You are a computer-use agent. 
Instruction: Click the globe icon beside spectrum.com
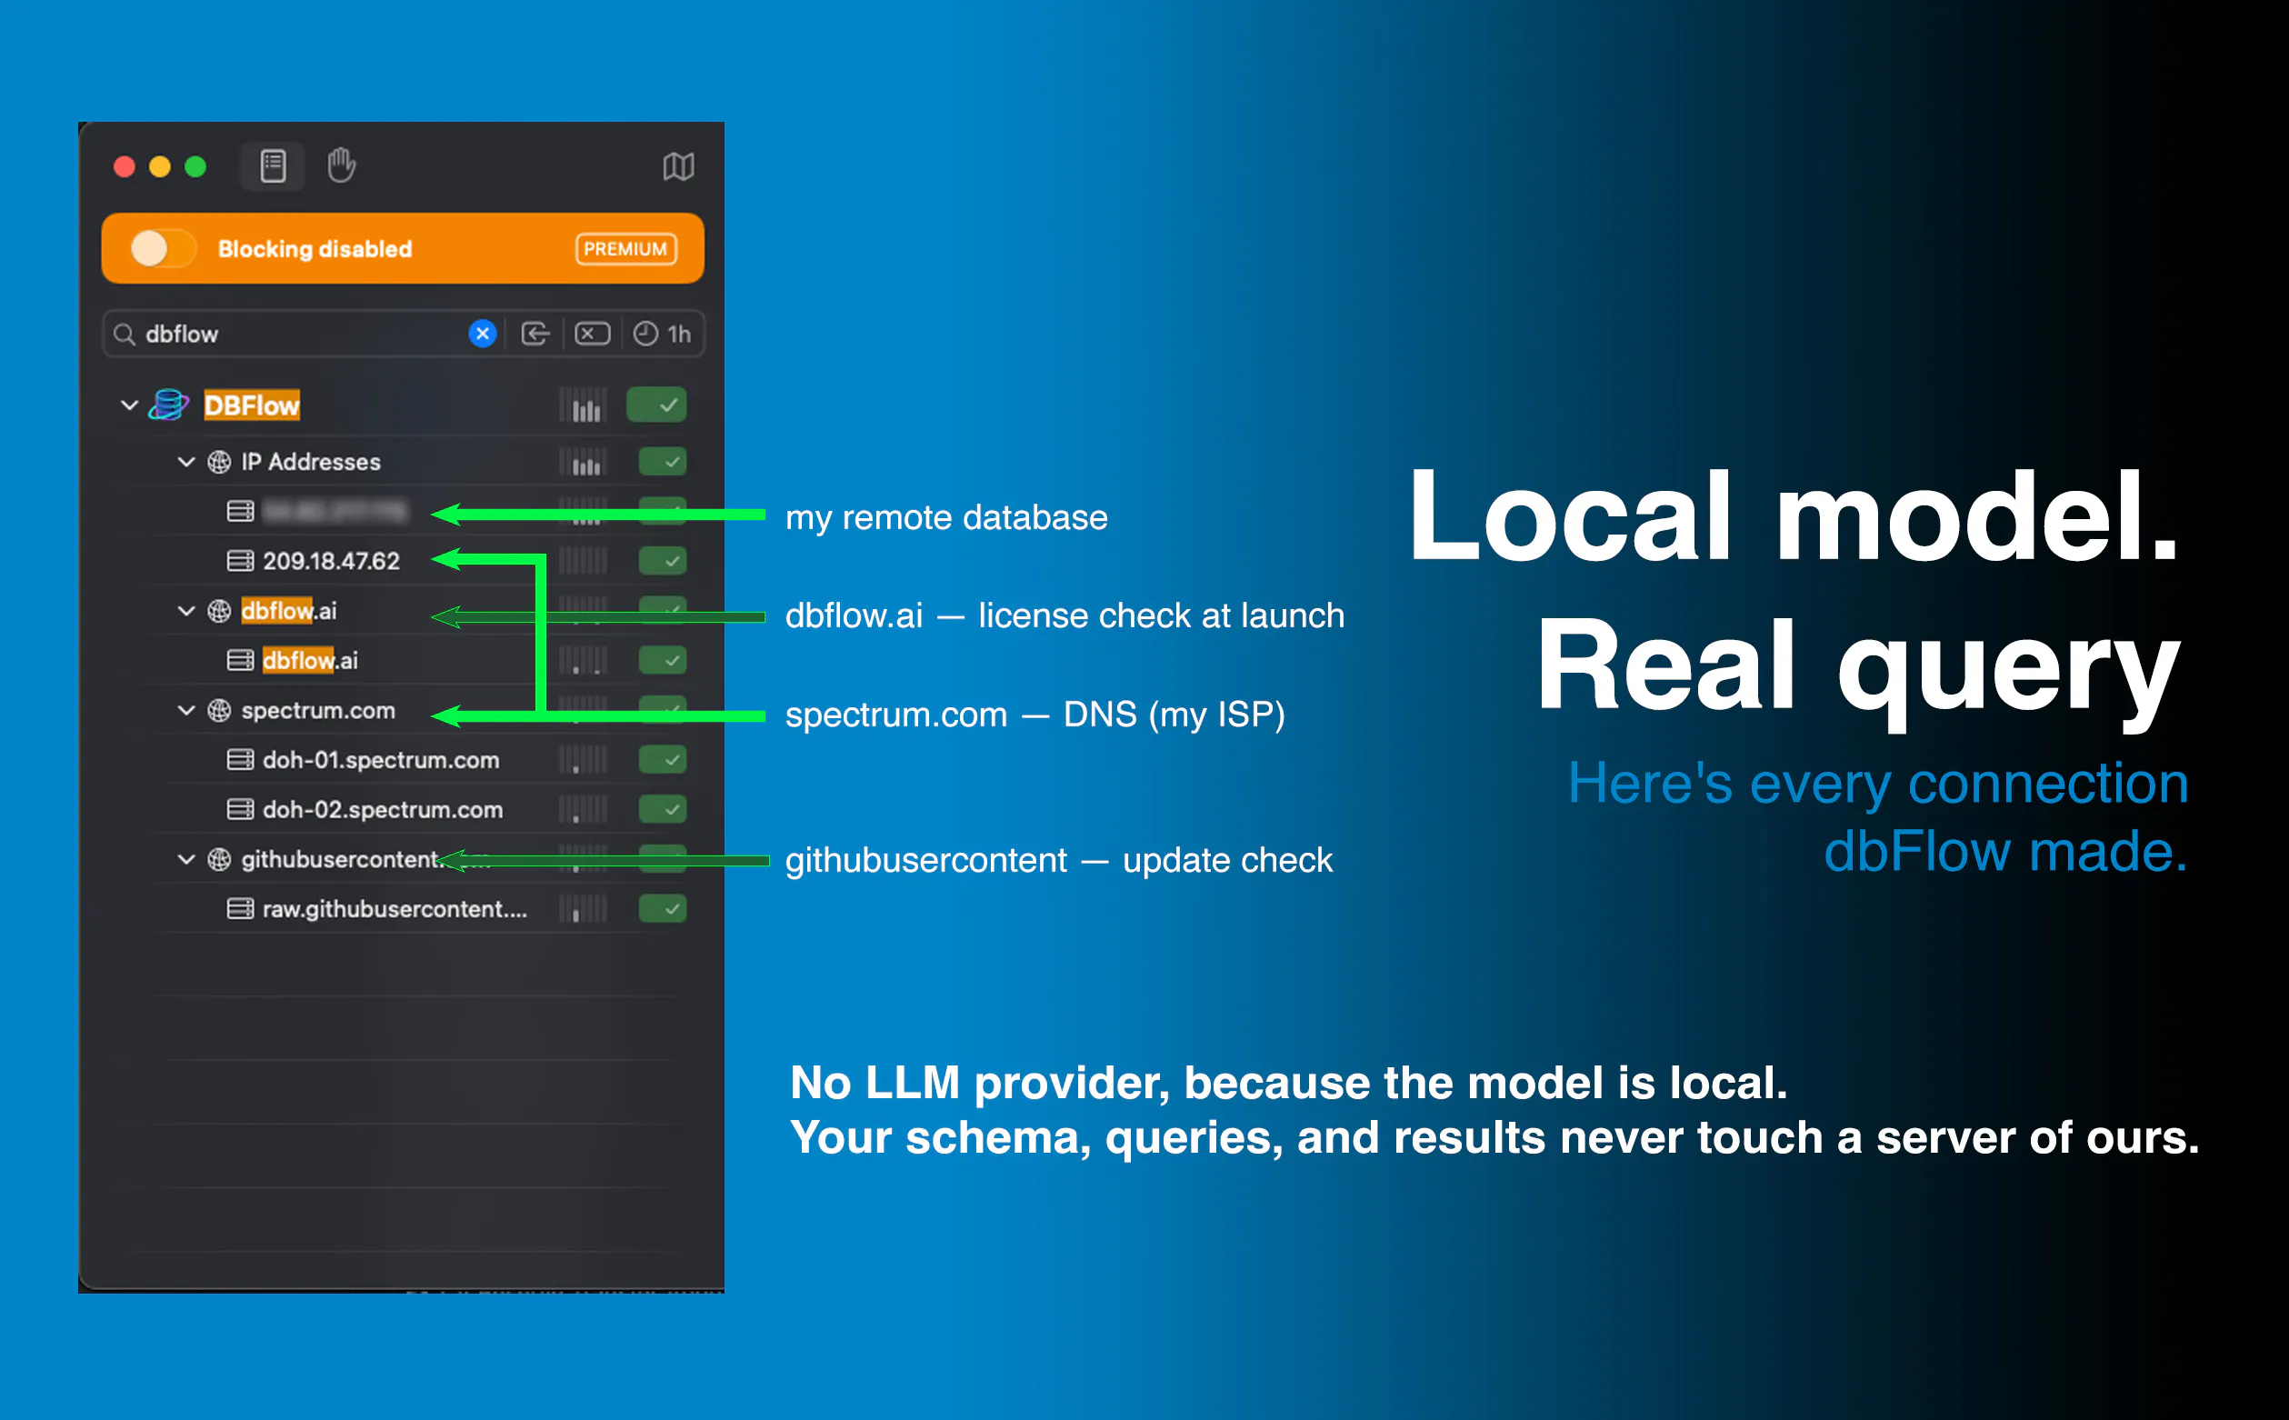(219, 711)
